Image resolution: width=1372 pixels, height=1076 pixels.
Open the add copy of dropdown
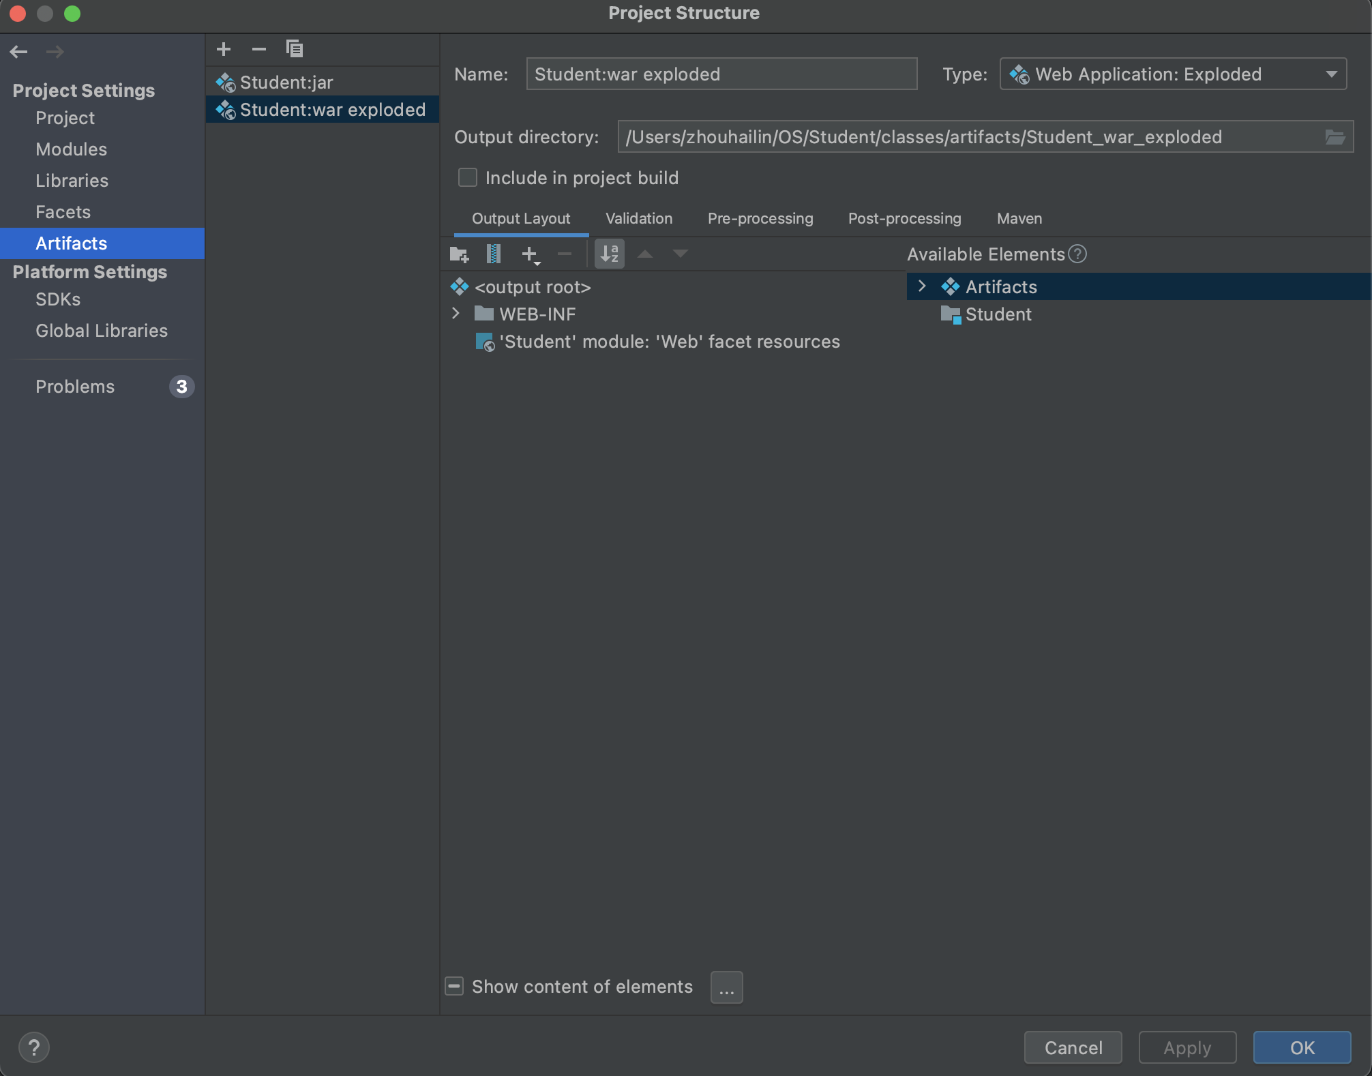(x=531, y=255)
